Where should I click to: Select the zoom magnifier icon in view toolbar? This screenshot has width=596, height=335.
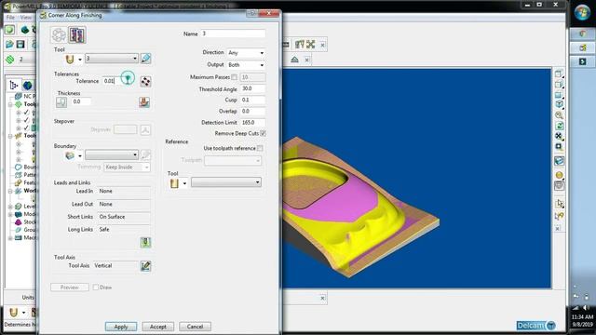559,115
